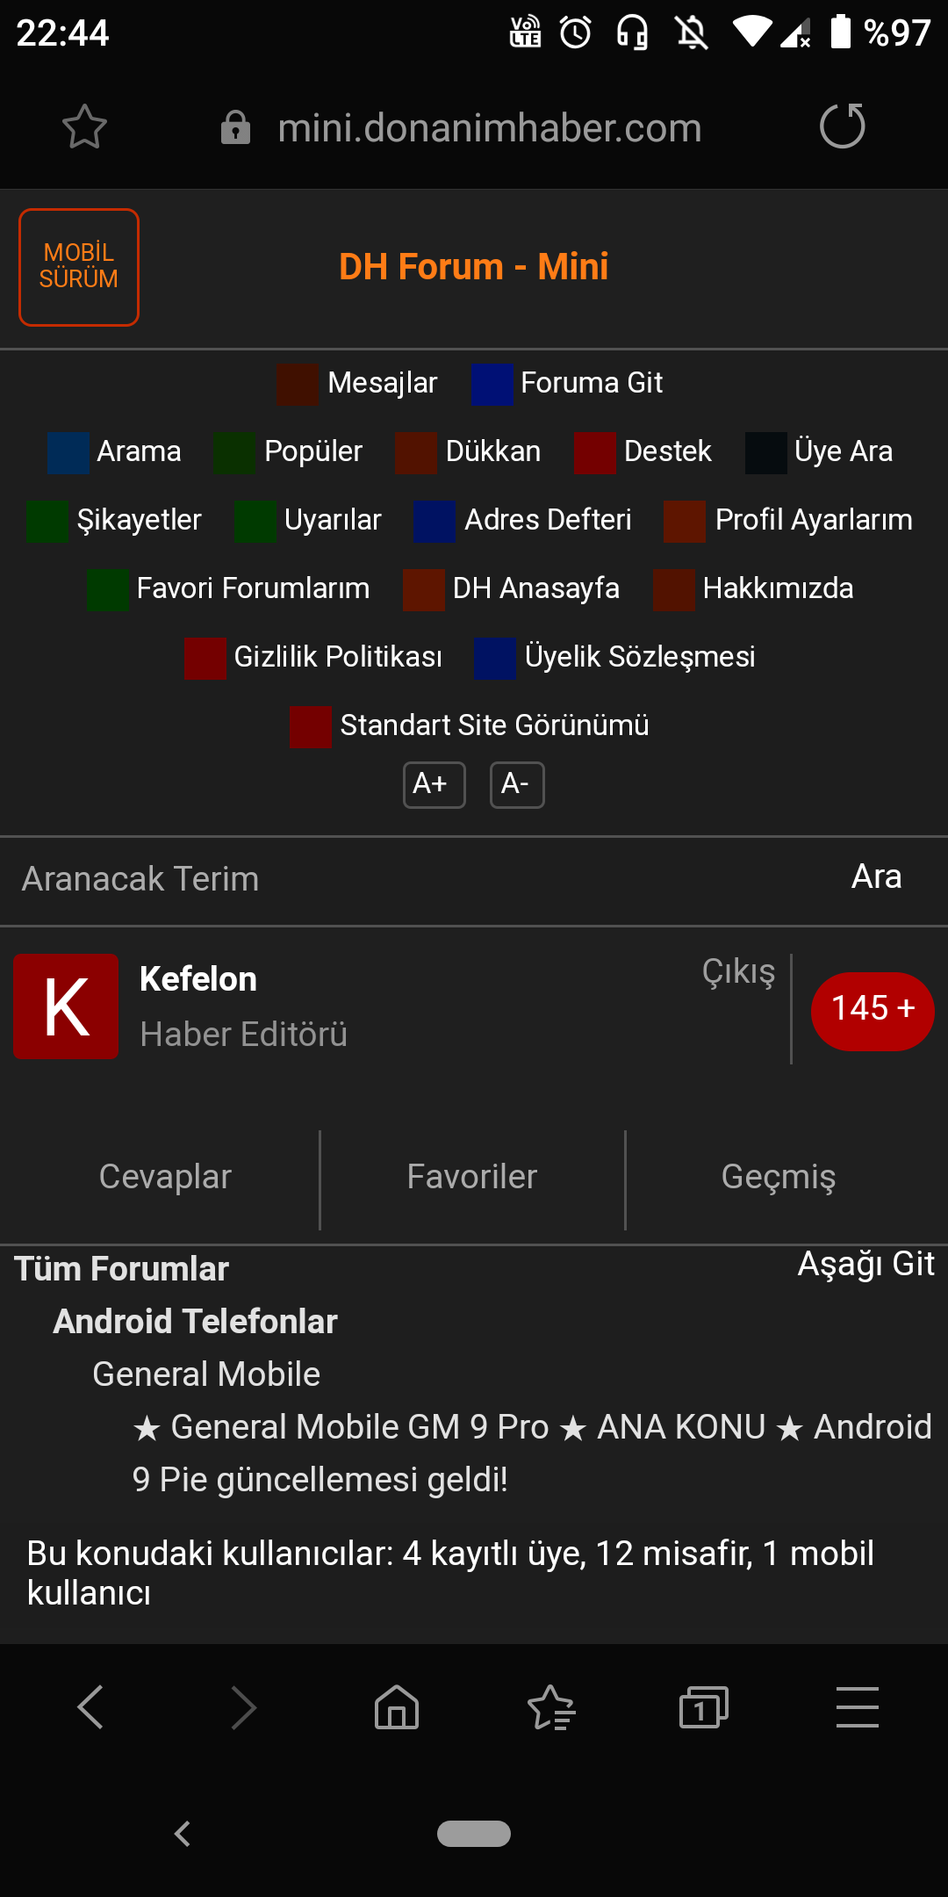Open the 145 + notifications badge
The width and height of the screenshot is (948, 1897).
873,1011
